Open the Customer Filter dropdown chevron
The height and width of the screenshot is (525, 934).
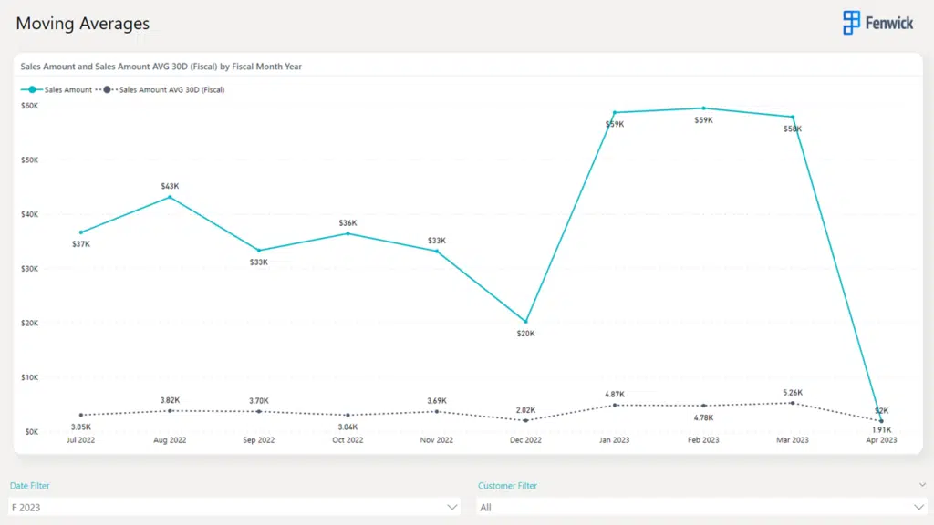919,507
